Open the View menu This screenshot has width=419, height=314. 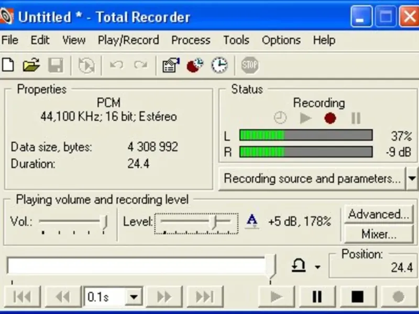[74, 40]
